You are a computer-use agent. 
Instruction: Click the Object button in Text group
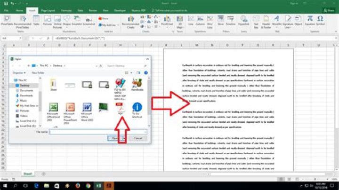pyautogui.click(x=298, y=21)
